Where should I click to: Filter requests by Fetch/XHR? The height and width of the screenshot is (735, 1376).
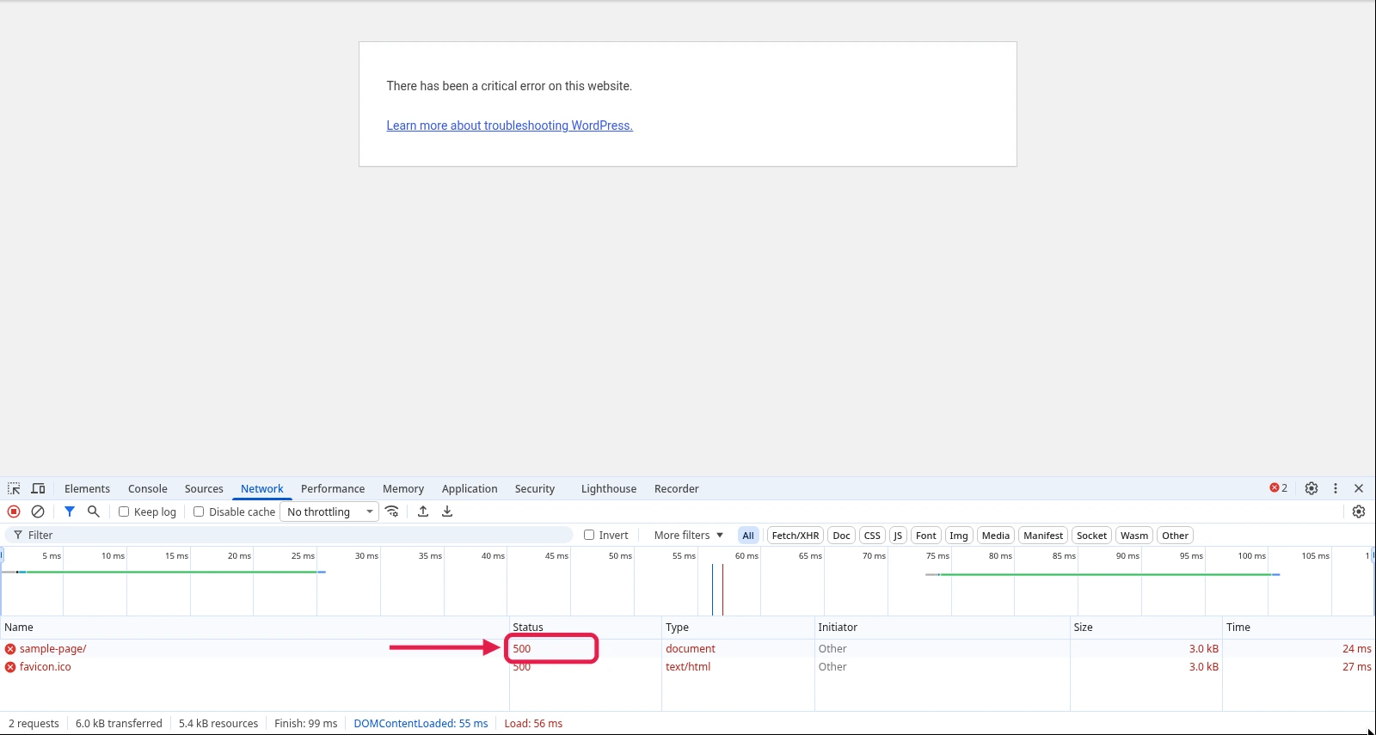(795, 536)
